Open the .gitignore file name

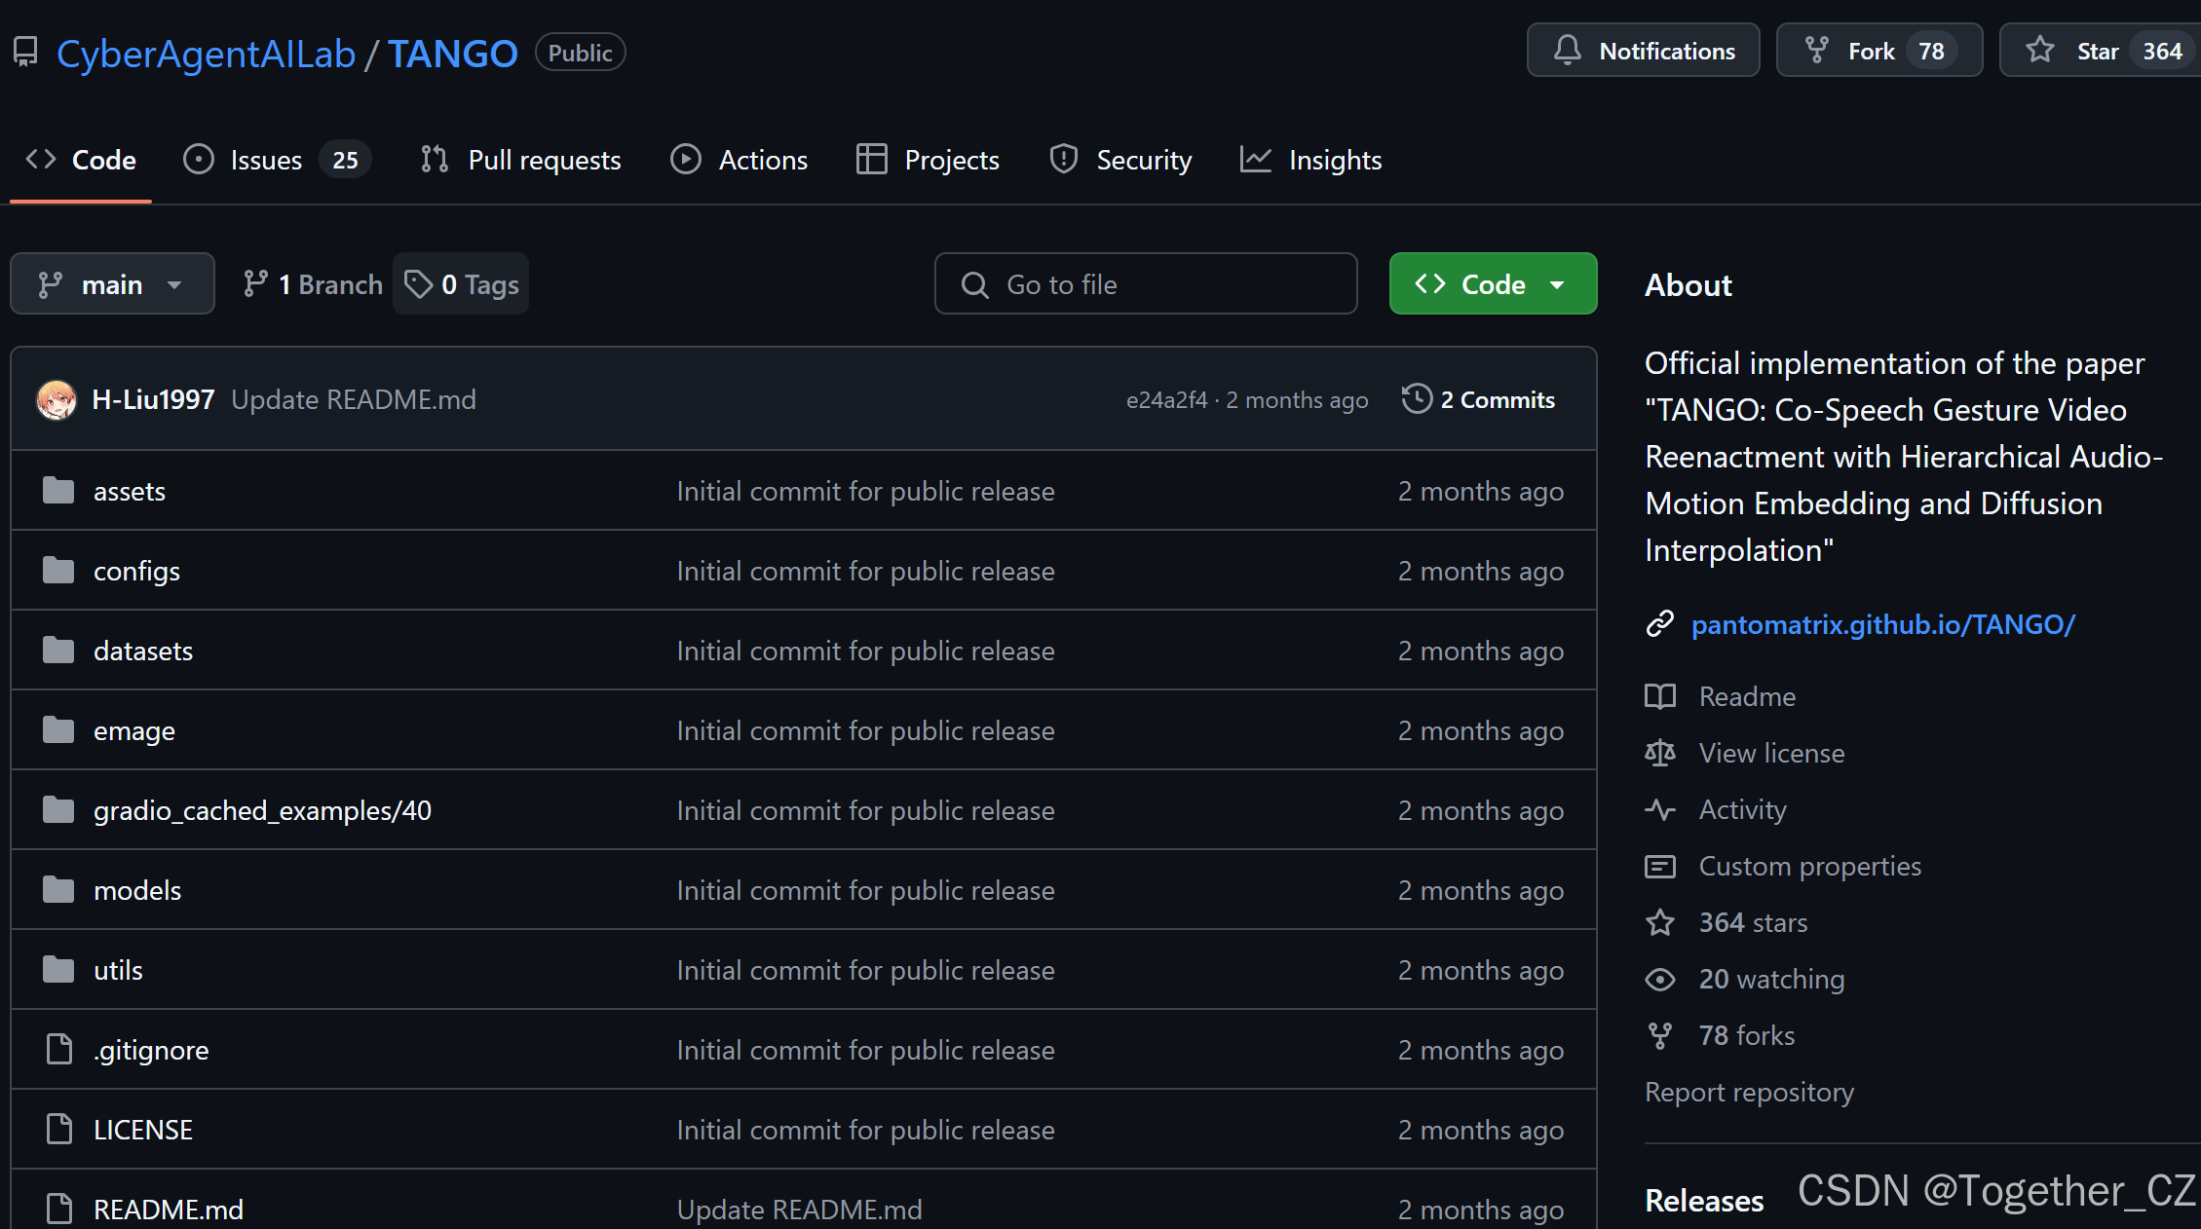click(x=151, y=1050)
